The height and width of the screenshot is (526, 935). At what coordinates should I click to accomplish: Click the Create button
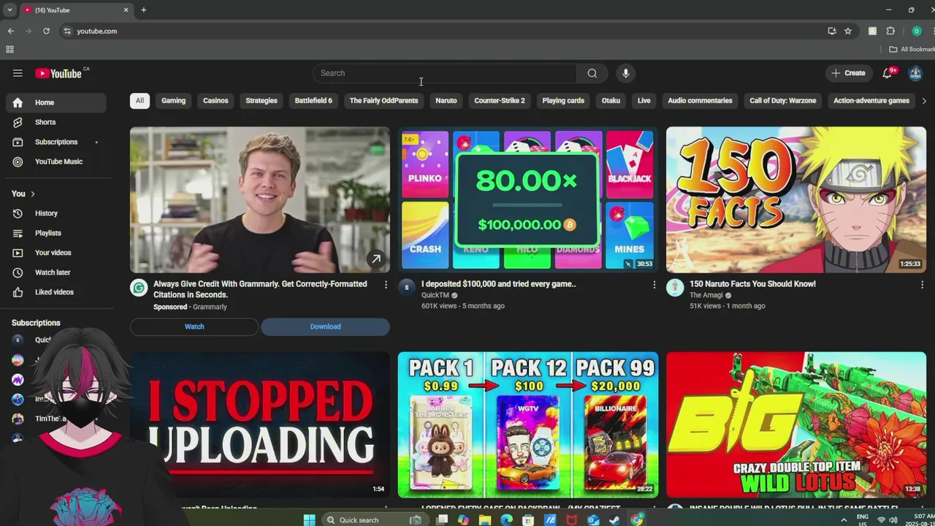click(x=848, y=73)
